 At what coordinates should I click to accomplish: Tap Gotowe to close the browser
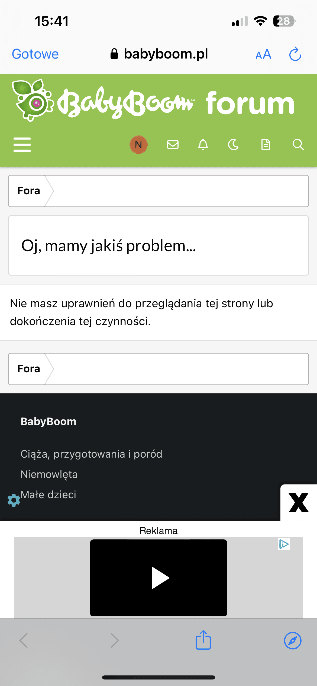click(x=35, y=54)
